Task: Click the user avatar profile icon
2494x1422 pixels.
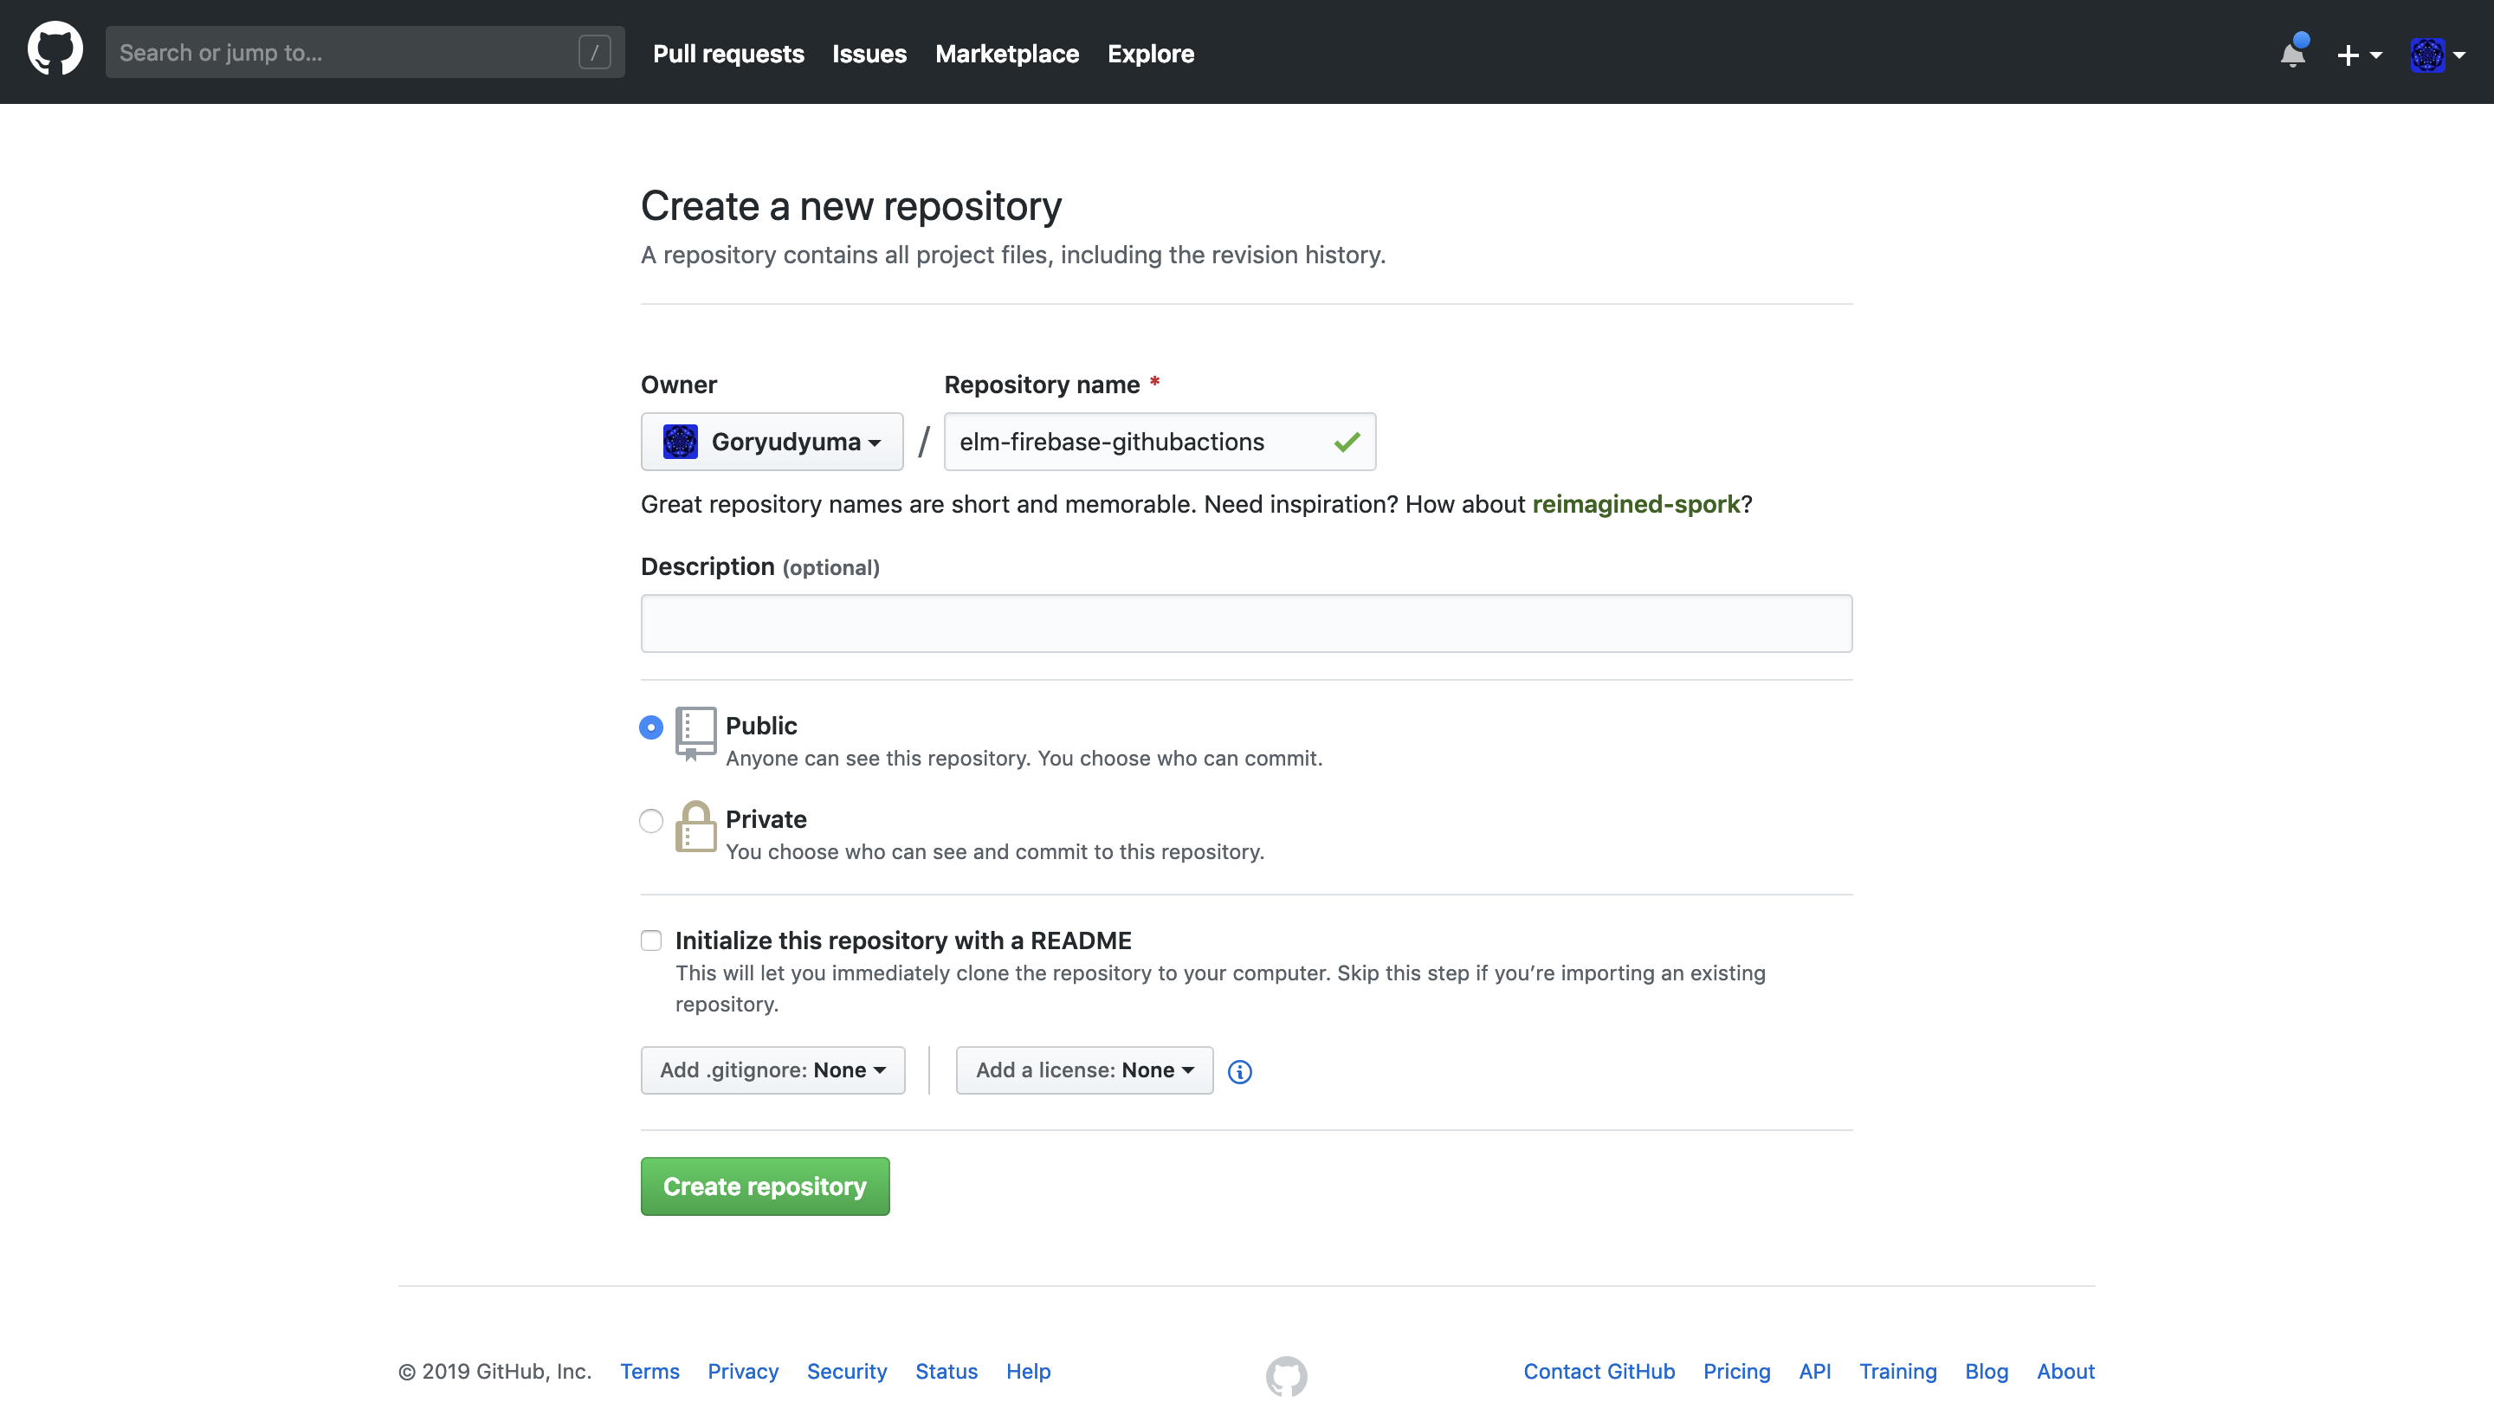Action: coord(2427,51)
